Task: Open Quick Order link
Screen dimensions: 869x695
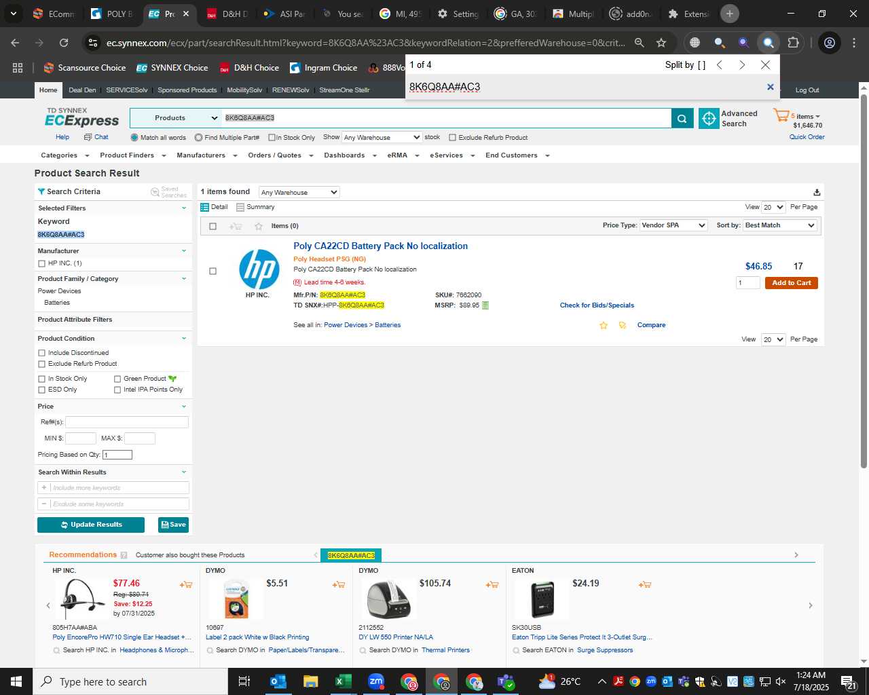Action: click(x=807, y=137)
